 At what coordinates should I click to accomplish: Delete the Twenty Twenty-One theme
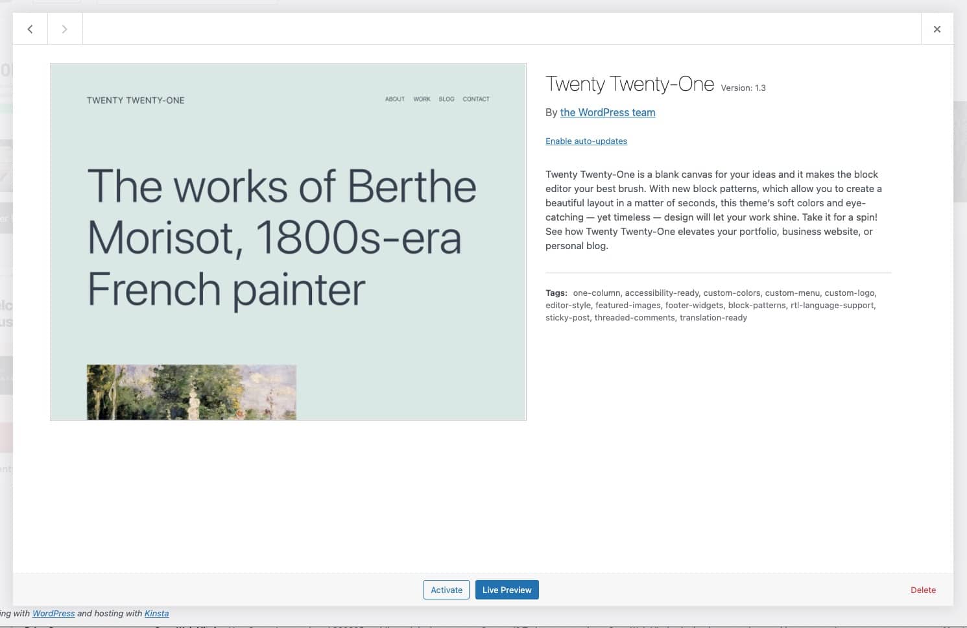pyautogui.click(x=923, y=590)
